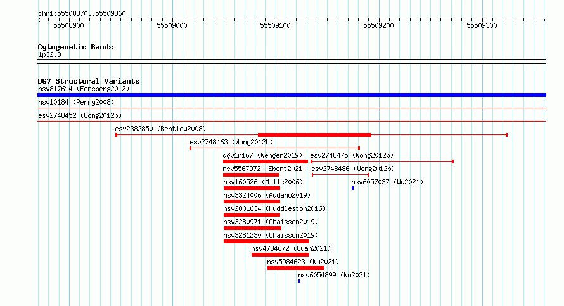Image resolution: width=564 pixels, height=306 pixels.
Task: Click the thin red line under esv2748486
Action: click(x=340, y=175)
